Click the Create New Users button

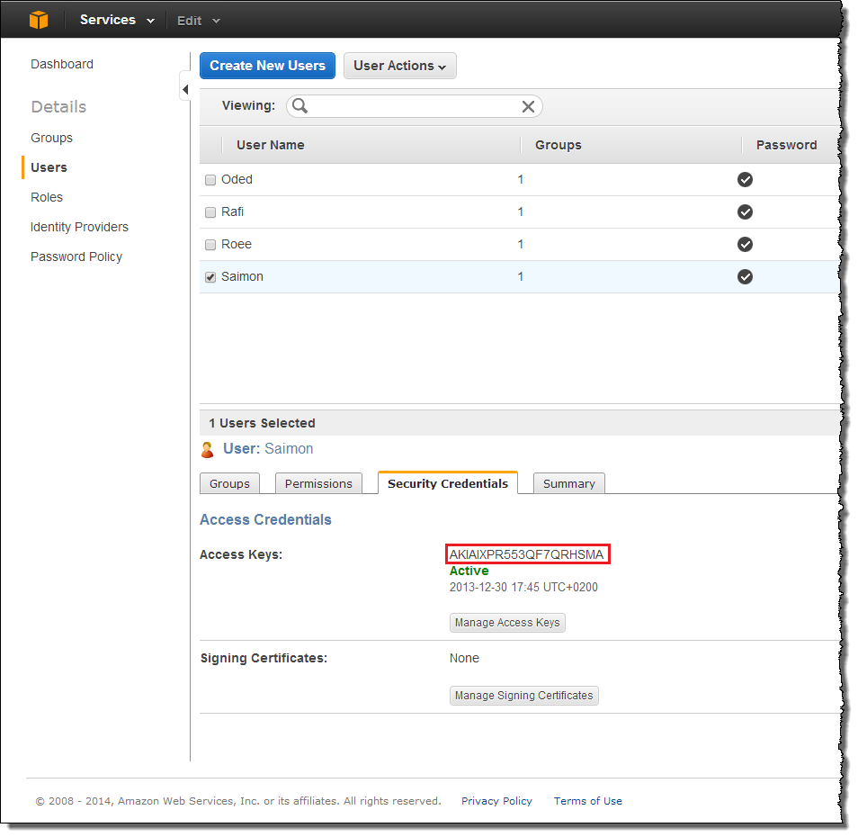[x=268, y=66]
